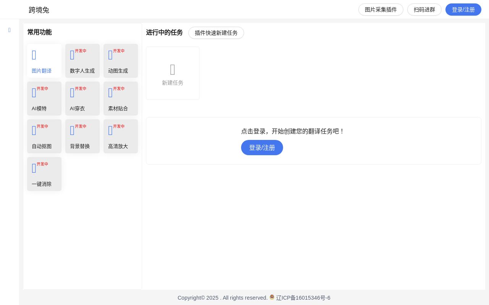489x305 pixels.
Task: Collapse the left sidebar panel
Action: (10, 30)
